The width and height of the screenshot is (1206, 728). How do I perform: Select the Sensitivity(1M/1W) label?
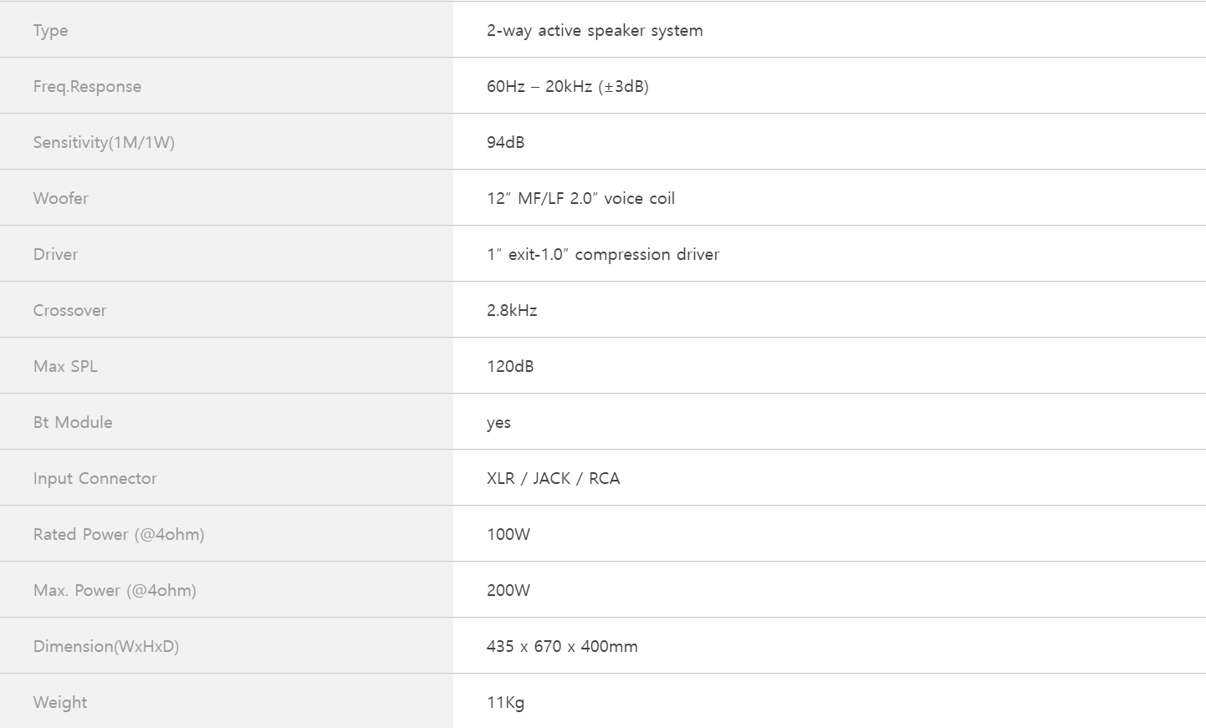click(104, 142)
